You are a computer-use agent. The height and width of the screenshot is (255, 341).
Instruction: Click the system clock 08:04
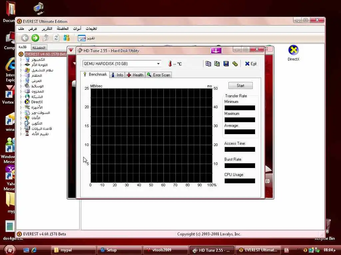click(329, 250)
